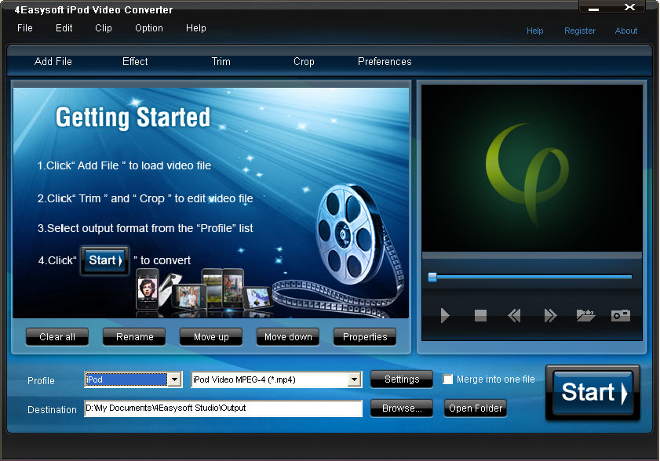Image resolution: width=660 pixels, height=461 pixels.
Task: Click Add File in toolbar
Action: [x=53, y=62]
